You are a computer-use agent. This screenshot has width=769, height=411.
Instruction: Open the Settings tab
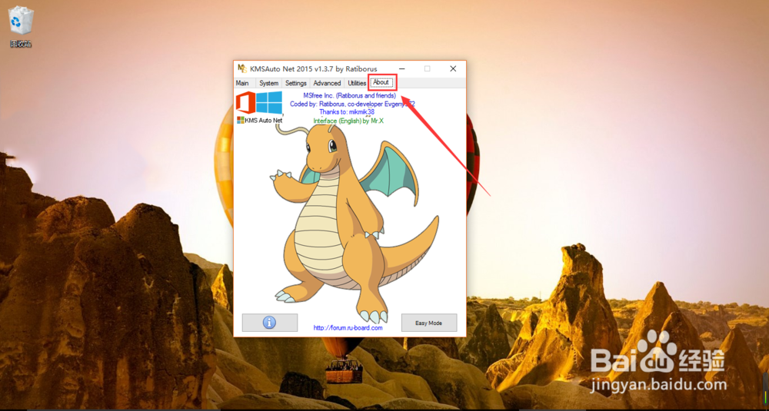(x=296, y=83)
